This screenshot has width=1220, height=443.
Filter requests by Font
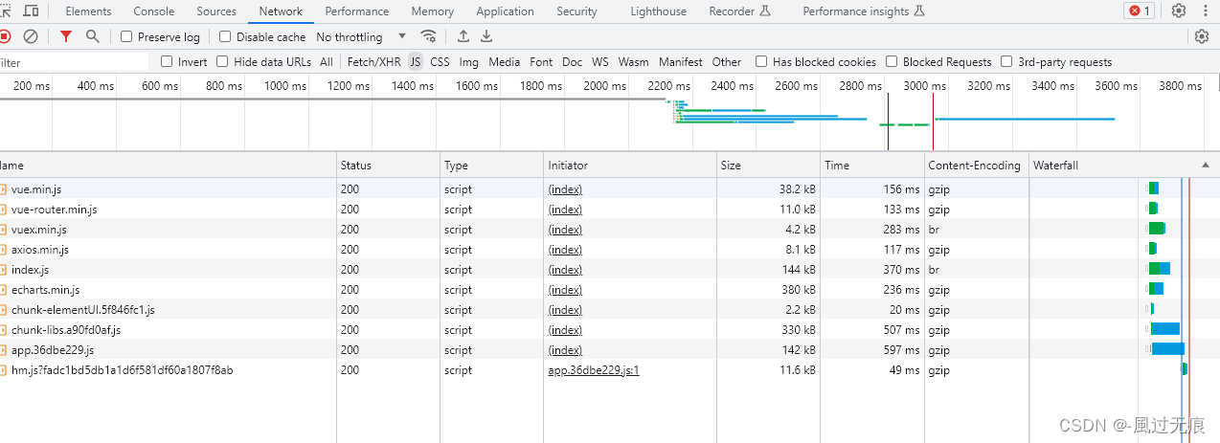pos(541,61)
